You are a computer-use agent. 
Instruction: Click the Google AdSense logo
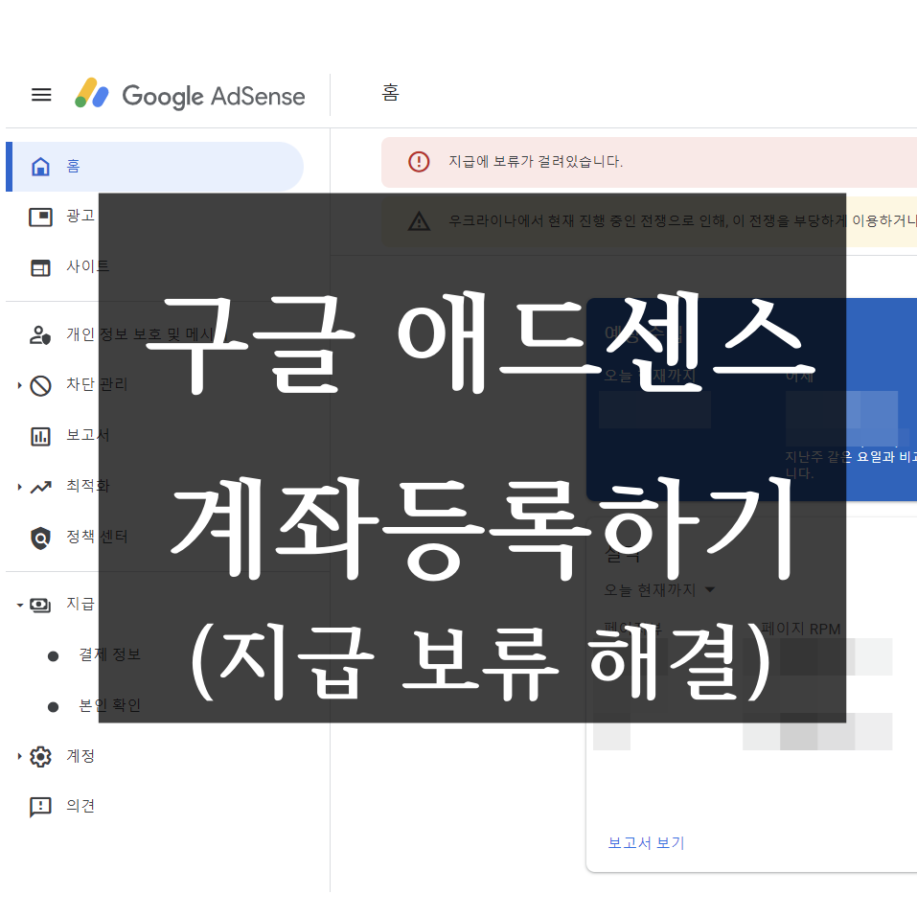pos(190,94)
